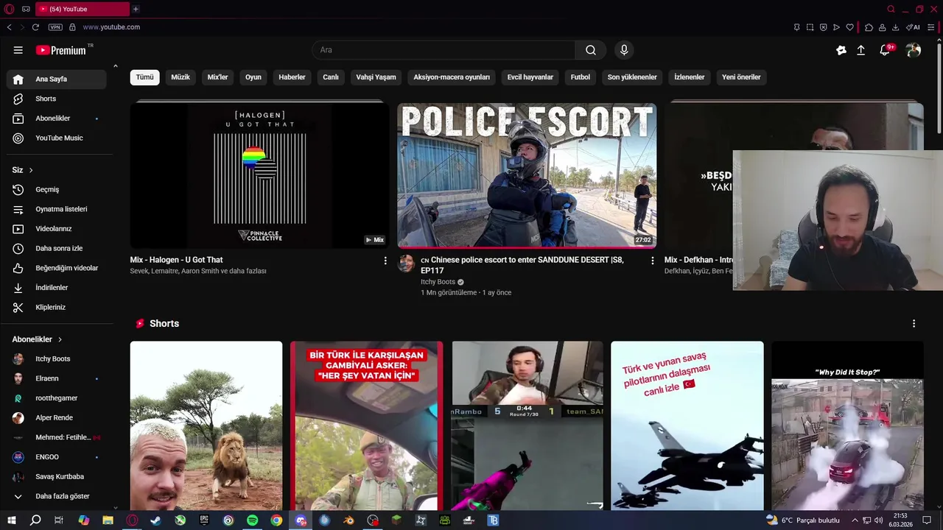Switch to the (54) YouTube browser tab
This screenshot has width=943, height=530.
pos(83,9)
